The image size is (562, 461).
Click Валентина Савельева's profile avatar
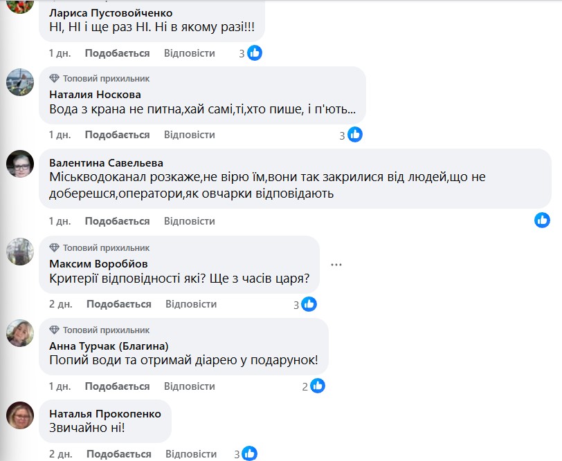point(20,163)
